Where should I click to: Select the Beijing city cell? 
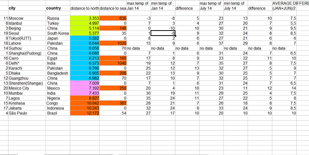click(x=27, y=28)
